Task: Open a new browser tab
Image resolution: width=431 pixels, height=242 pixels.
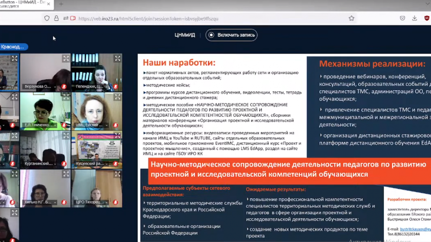Action: [61, 4]
